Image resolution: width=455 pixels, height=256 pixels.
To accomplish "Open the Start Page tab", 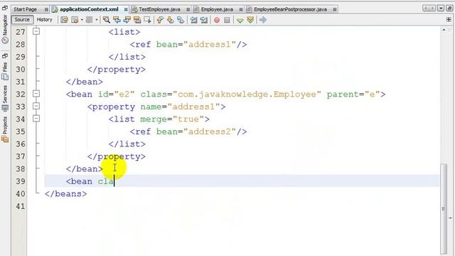I will point(26,9).
